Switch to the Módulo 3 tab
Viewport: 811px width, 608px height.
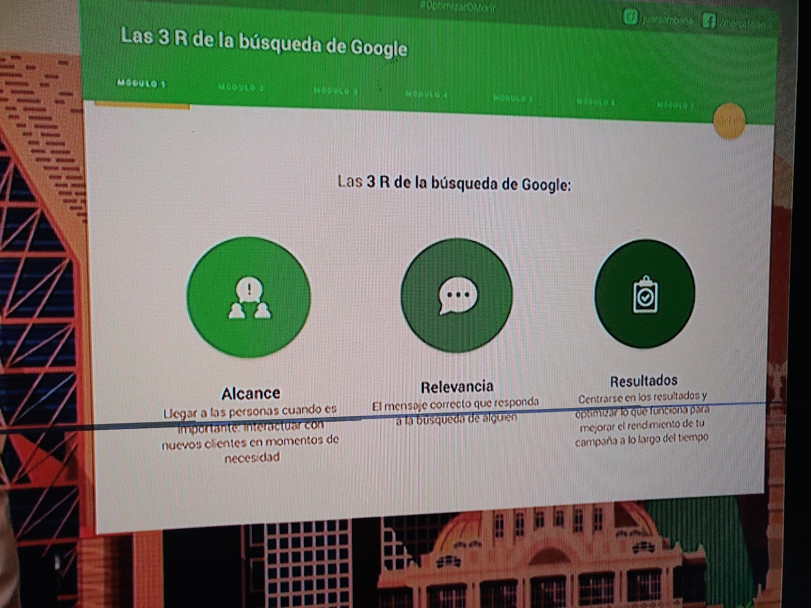336,91
